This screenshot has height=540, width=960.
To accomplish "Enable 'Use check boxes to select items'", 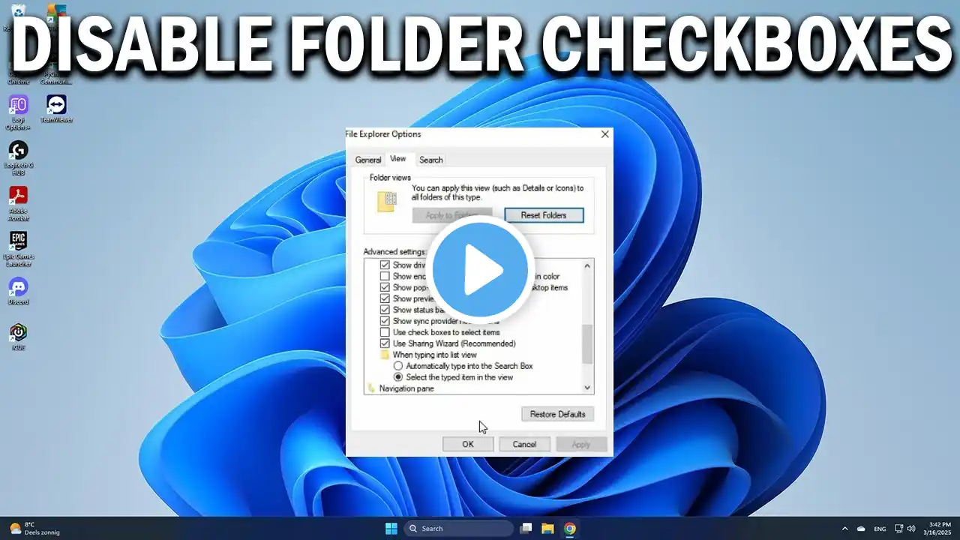I will (x=385, y=332).
